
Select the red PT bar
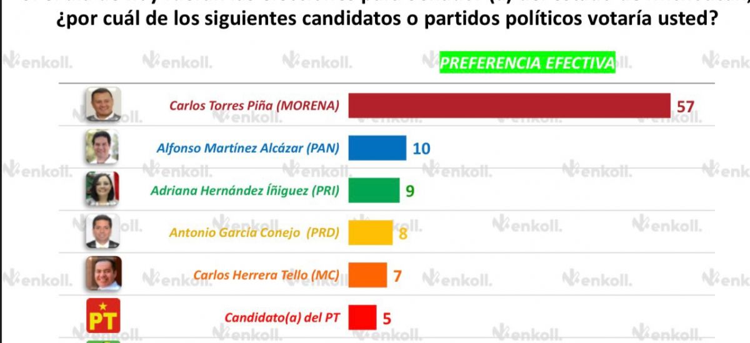pos(362,317)
